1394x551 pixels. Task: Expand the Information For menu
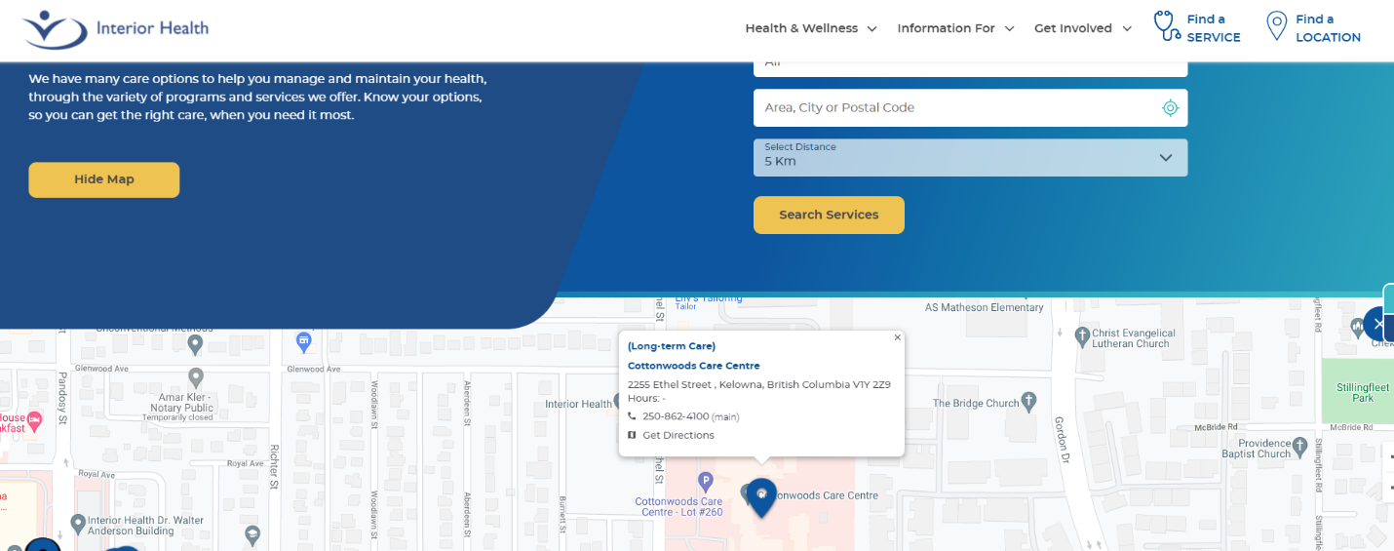click(x=955, y=28)
